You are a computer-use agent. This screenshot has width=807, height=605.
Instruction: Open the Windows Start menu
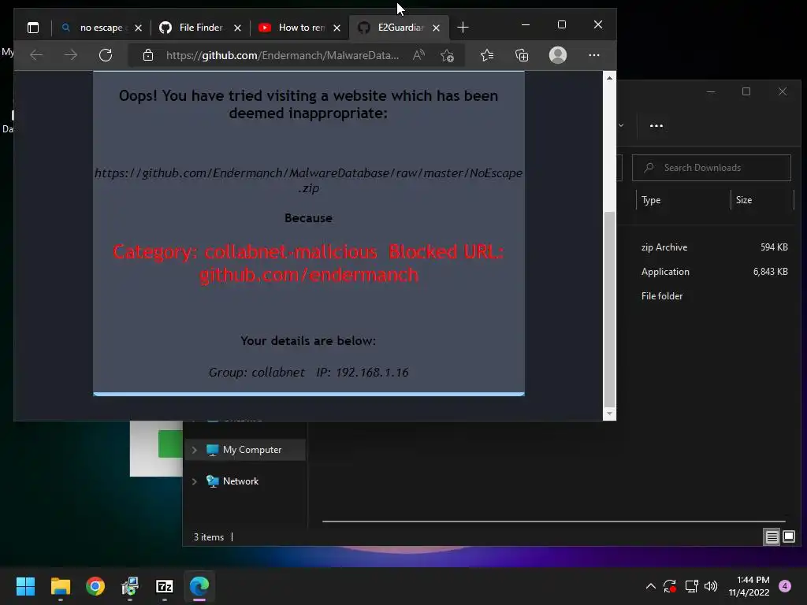[x=25, y=586]
